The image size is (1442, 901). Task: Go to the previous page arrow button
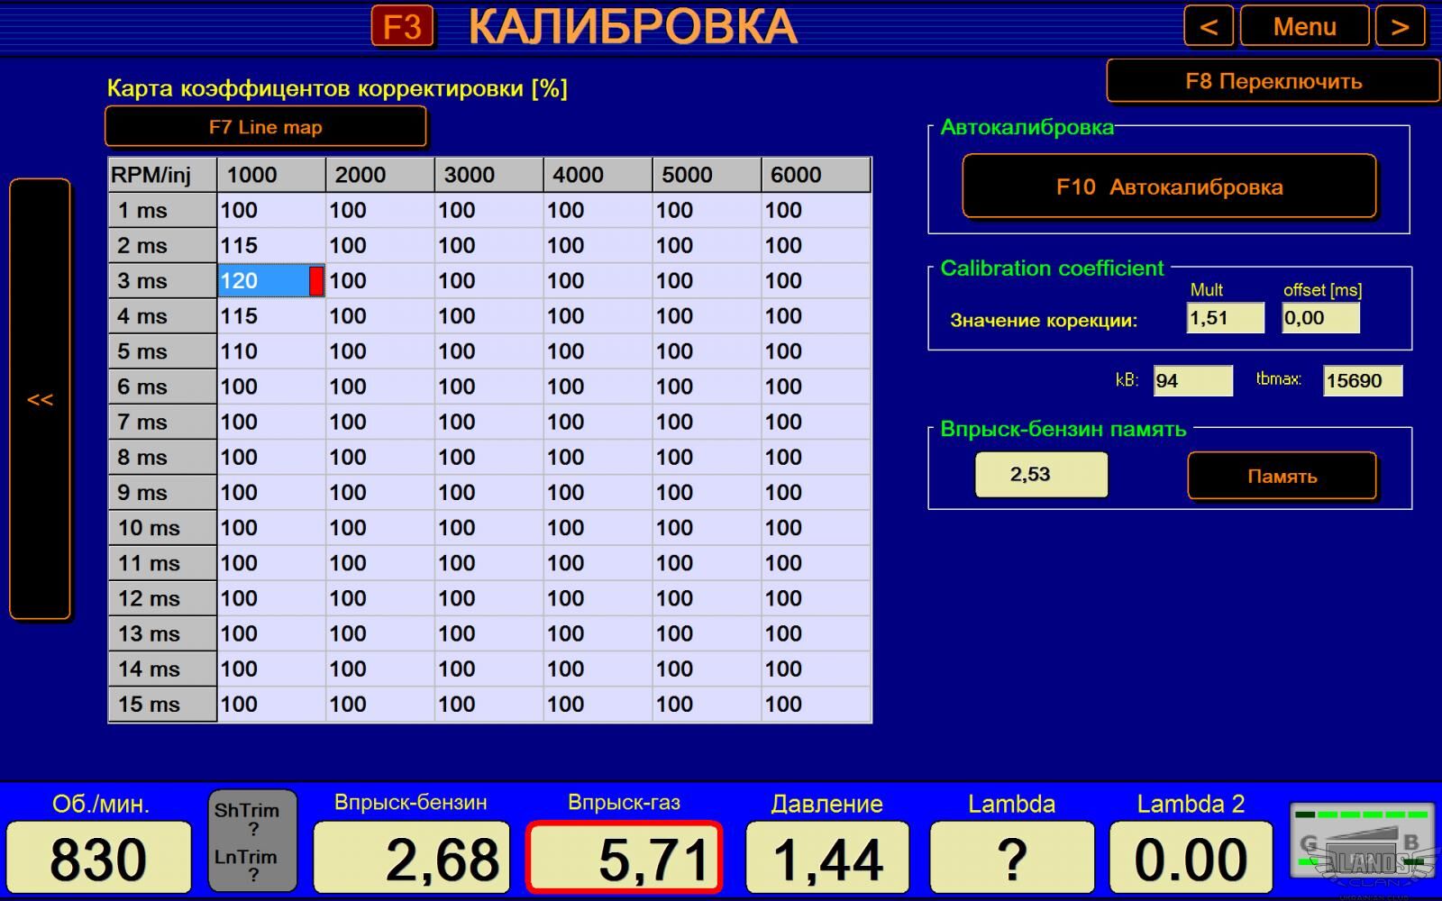pyautogui.click(x=1209, y=27)
